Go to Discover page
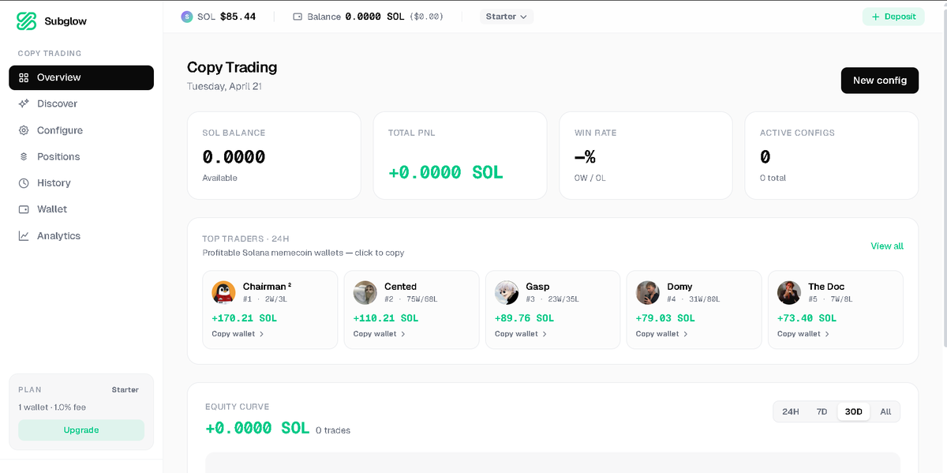The height and width of the screenshot is (473, 947). tap(81, 103)
